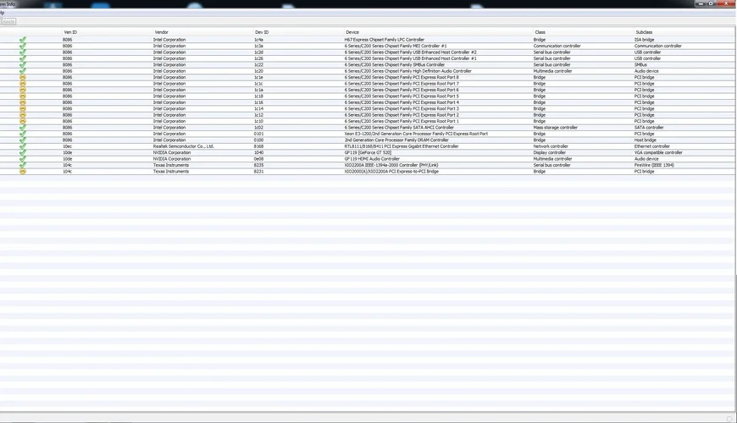The height and width of the screenshot is (423, 737).
Task: Click 'Ethernet controller' subclass cell
Action: point(652,146)
